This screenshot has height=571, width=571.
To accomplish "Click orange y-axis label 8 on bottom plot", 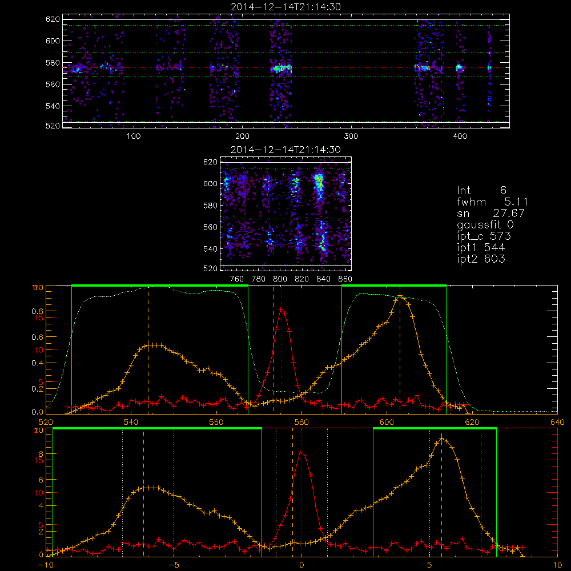I will click(x=41, y=454).
